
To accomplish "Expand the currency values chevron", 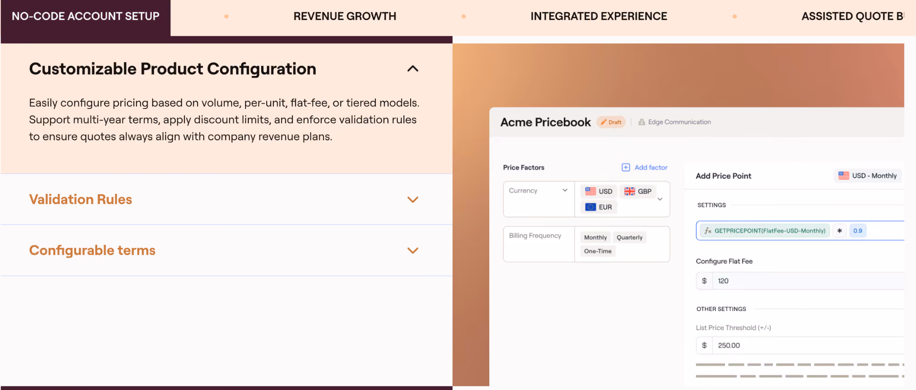I will pyautogui.click(x=660, y=199).
